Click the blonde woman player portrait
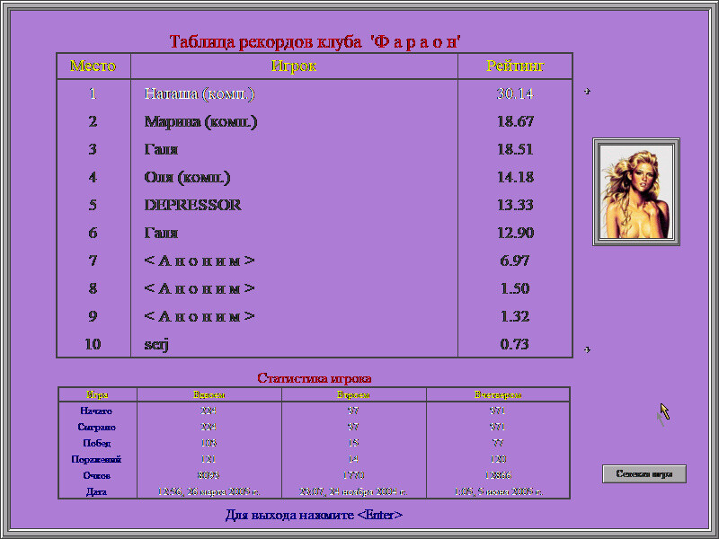The width and height of the screenshot is (719, 539). (636, 191)
